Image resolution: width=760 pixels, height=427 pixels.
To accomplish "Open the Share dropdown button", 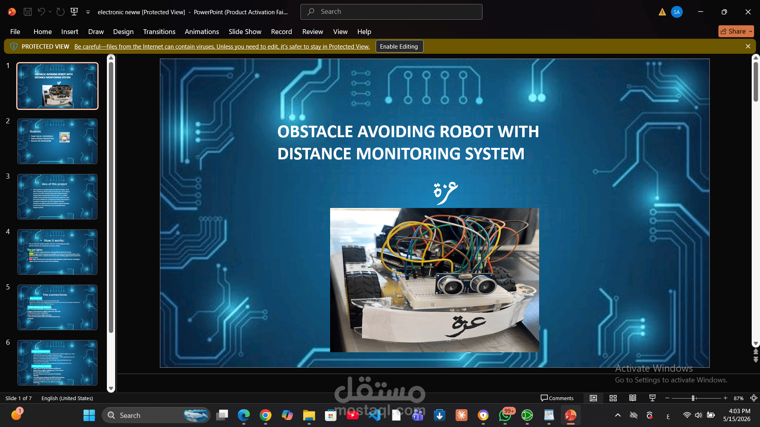I will 736,31.
